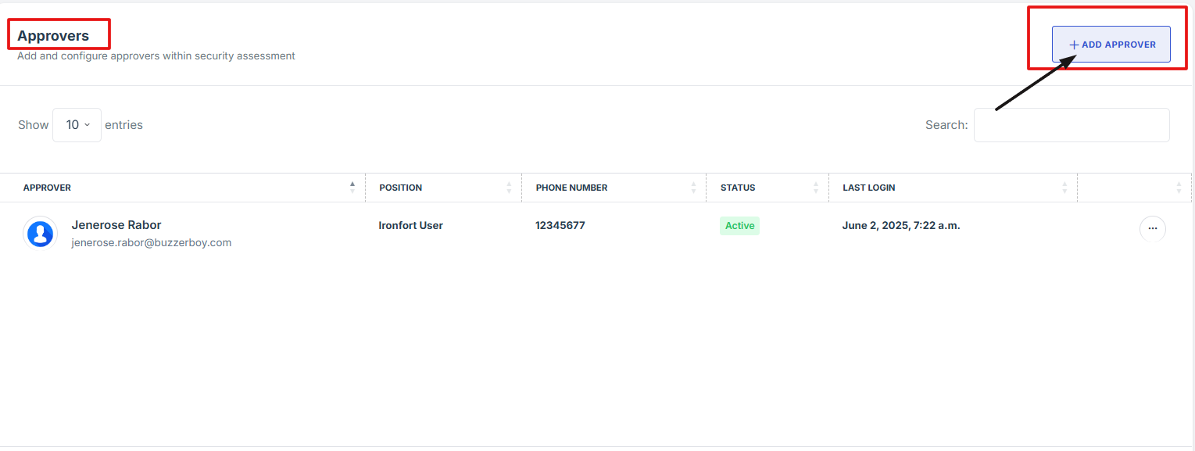
Task: Click the sort arrows in Status column
Action: 816,188
